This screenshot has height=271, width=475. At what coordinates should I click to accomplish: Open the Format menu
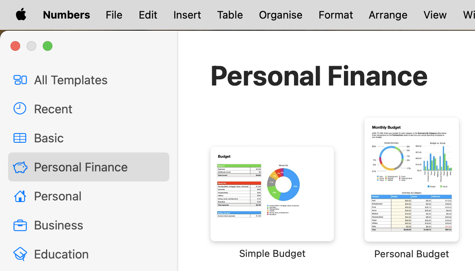click(x=335, y=15)
